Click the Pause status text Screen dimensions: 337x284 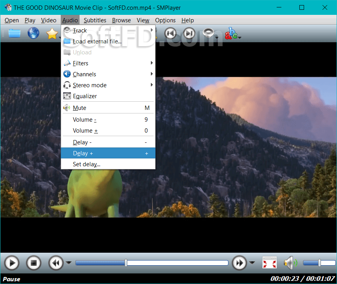11,279
